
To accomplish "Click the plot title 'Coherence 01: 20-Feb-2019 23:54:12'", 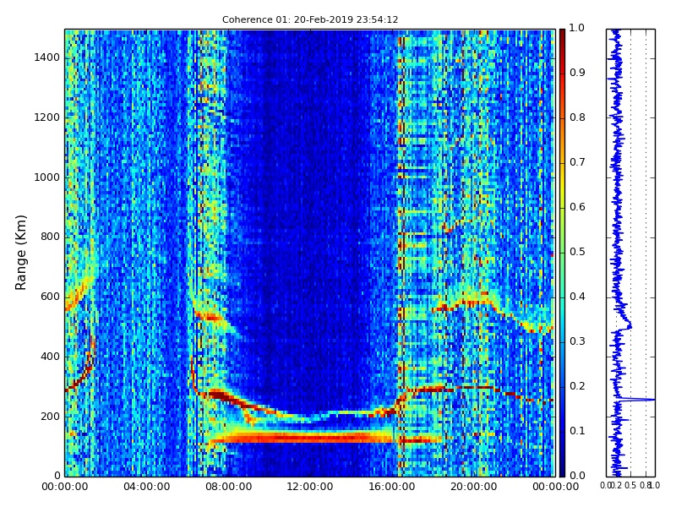I will (310, 19).
